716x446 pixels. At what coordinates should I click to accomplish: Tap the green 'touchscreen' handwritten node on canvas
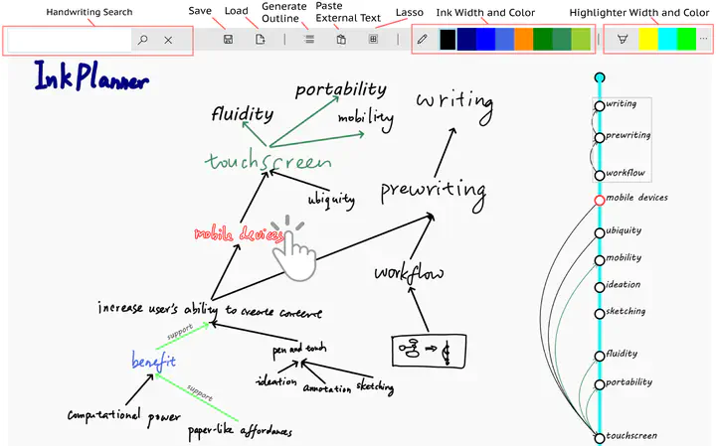pos(268,162)
